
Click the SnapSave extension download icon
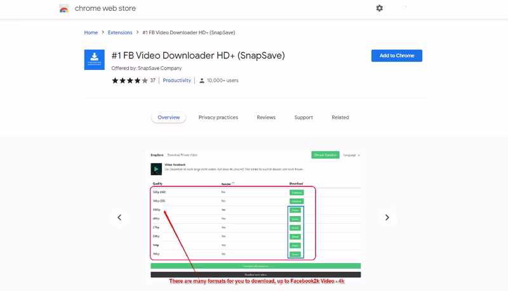94,60
